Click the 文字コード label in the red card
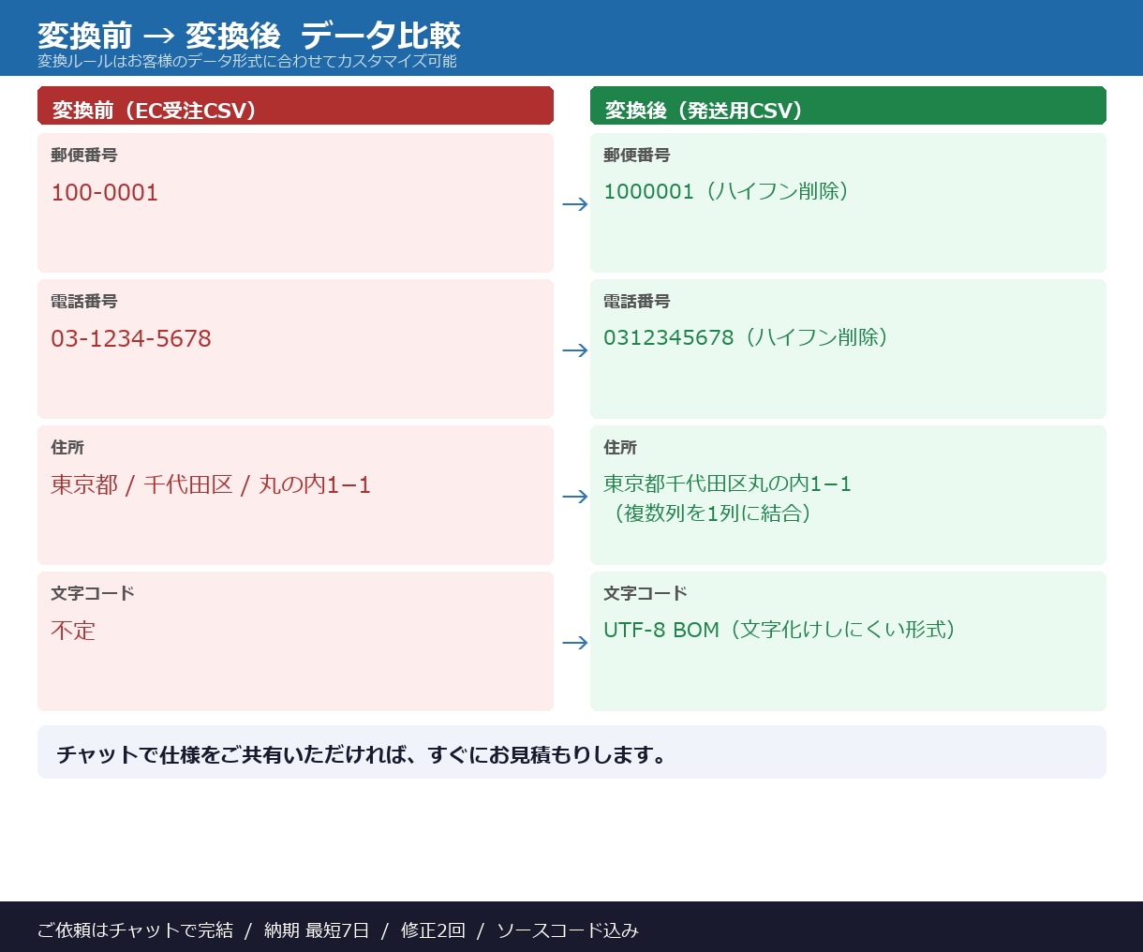Image resolution: width=1143 pixels, height=952 pixels. point(93,594)
